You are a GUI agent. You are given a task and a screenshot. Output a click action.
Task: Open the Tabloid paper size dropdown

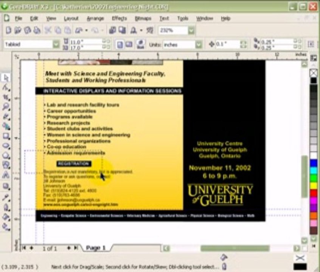(56, 45)
